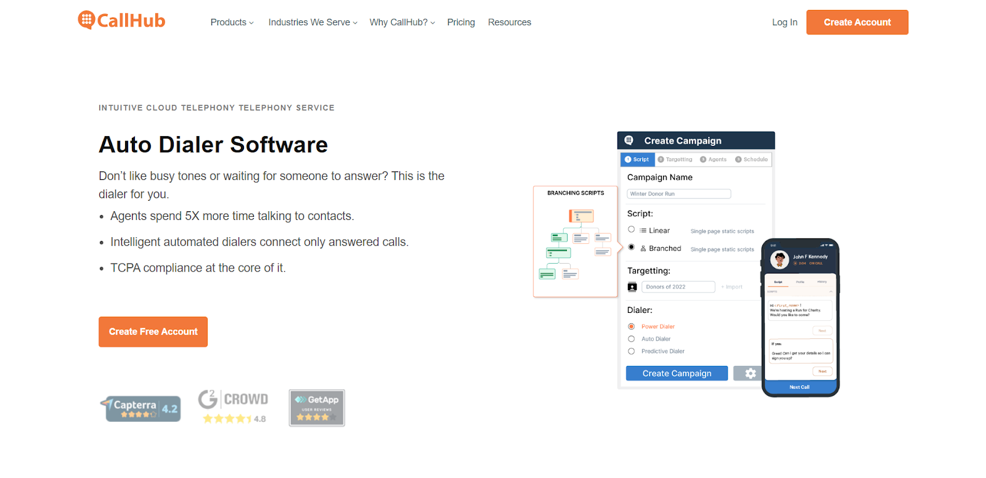Switch to the Schedule step tab
986x478 pixels.
click(x=751, y=160)
